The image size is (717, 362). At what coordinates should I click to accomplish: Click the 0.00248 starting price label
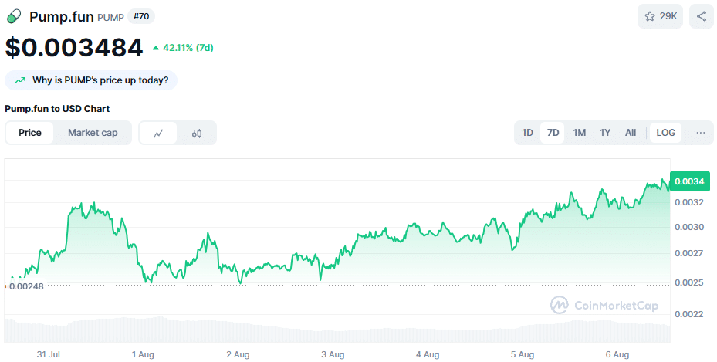[26, 286]
